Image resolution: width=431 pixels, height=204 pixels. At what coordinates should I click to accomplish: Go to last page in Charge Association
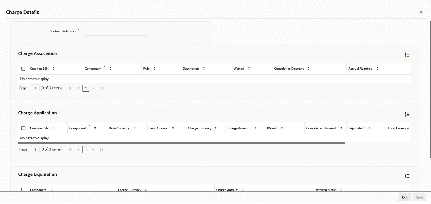[x=101, y=88]
